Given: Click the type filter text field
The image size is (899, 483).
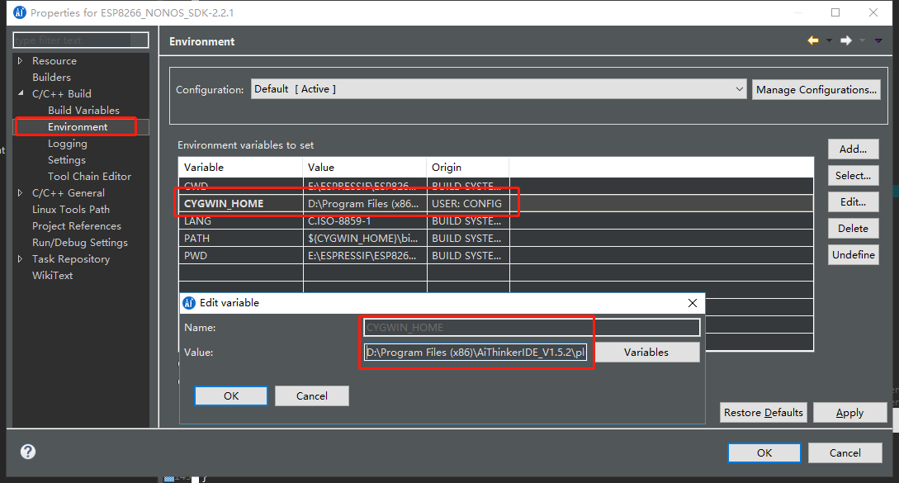Looking at the screenshot, I should [80, 40].
